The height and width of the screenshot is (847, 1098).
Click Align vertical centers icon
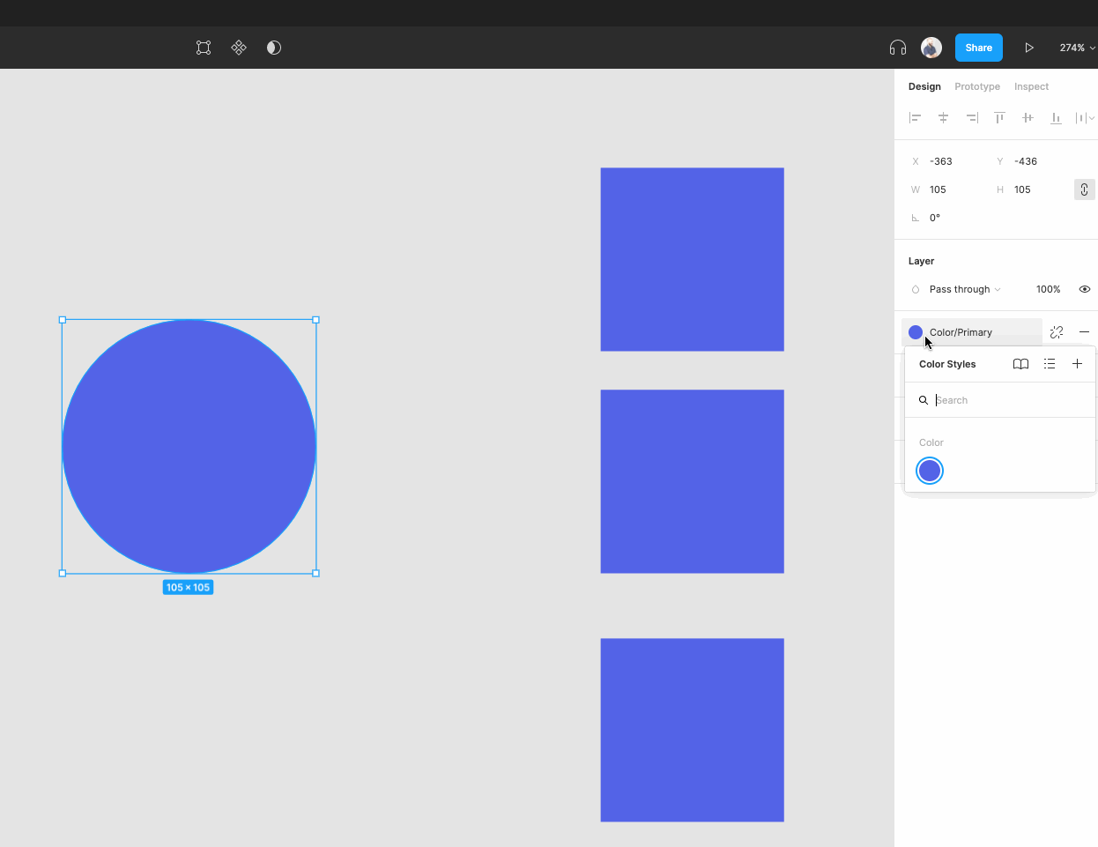1028,117
